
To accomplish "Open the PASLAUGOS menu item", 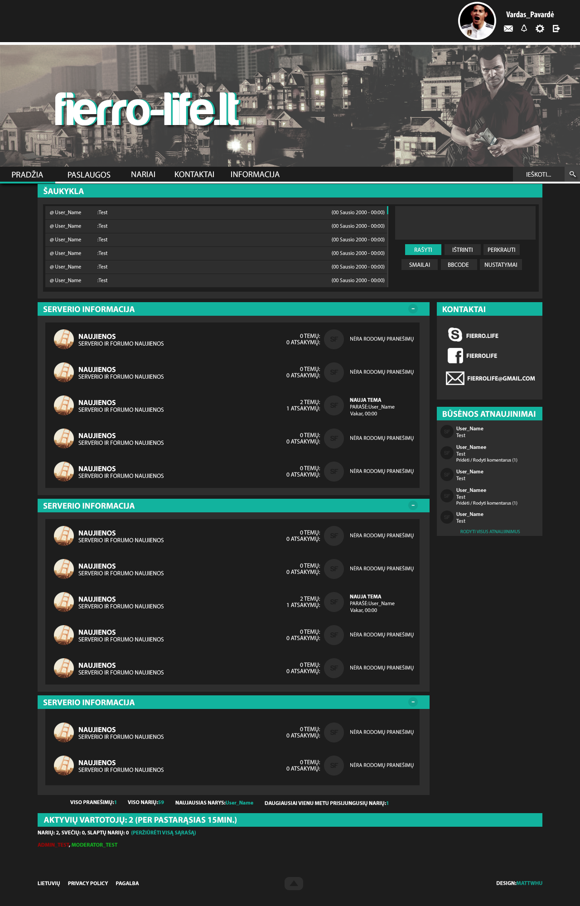I will [89, 174].
